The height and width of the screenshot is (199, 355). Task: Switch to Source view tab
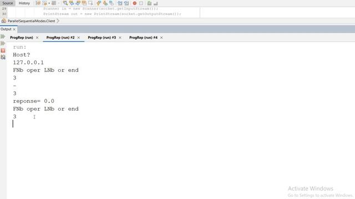(x=7, y=3)
